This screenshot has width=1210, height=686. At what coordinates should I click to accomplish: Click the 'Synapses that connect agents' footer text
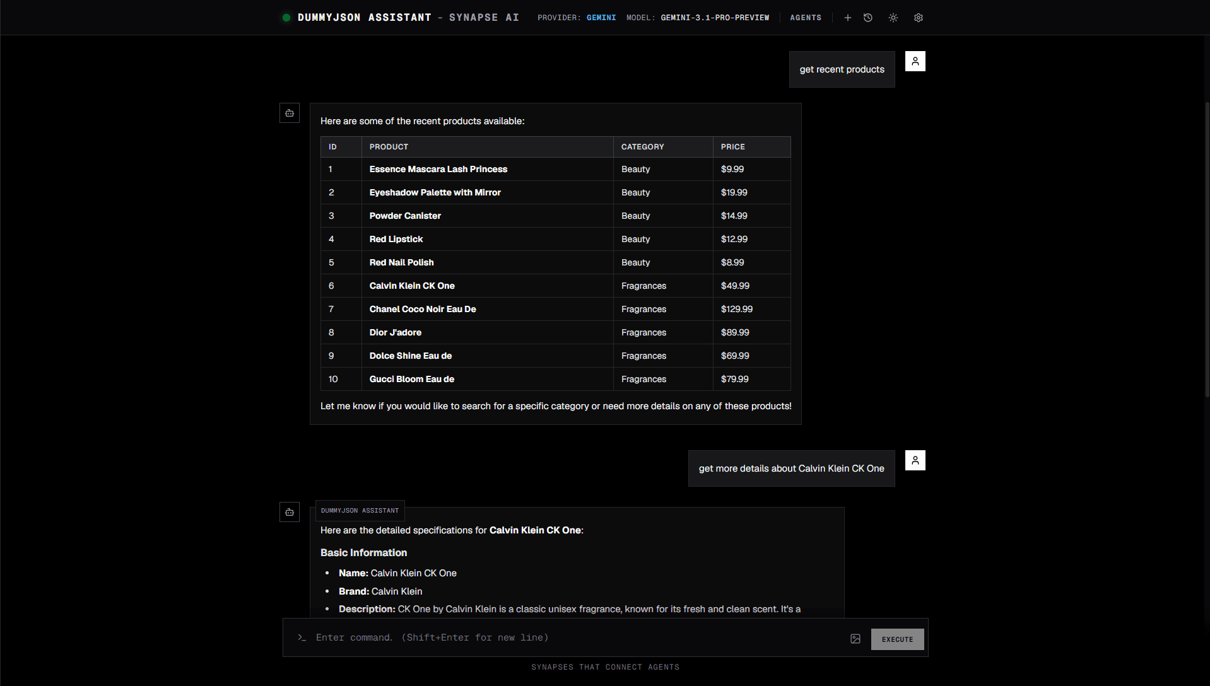tap(606, 667)
